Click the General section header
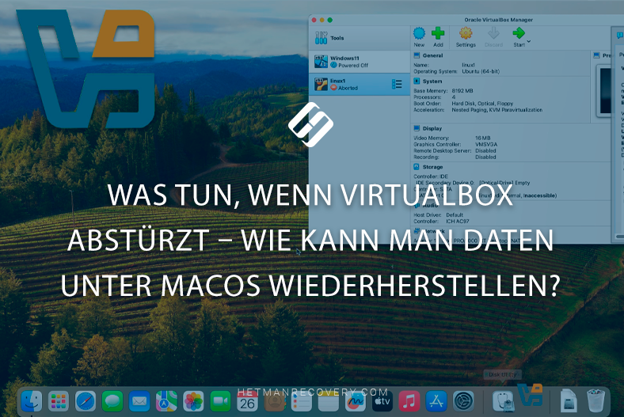This screenshot has height=417, width=624. 432,55
